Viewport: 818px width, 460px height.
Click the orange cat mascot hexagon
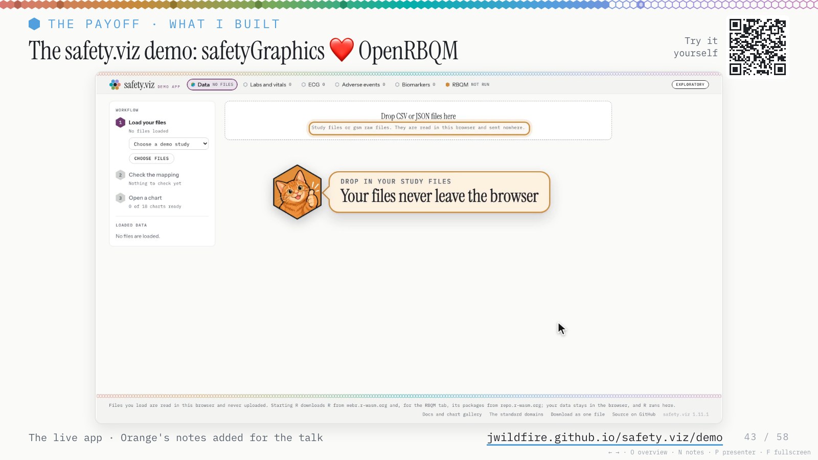(297, 192)
